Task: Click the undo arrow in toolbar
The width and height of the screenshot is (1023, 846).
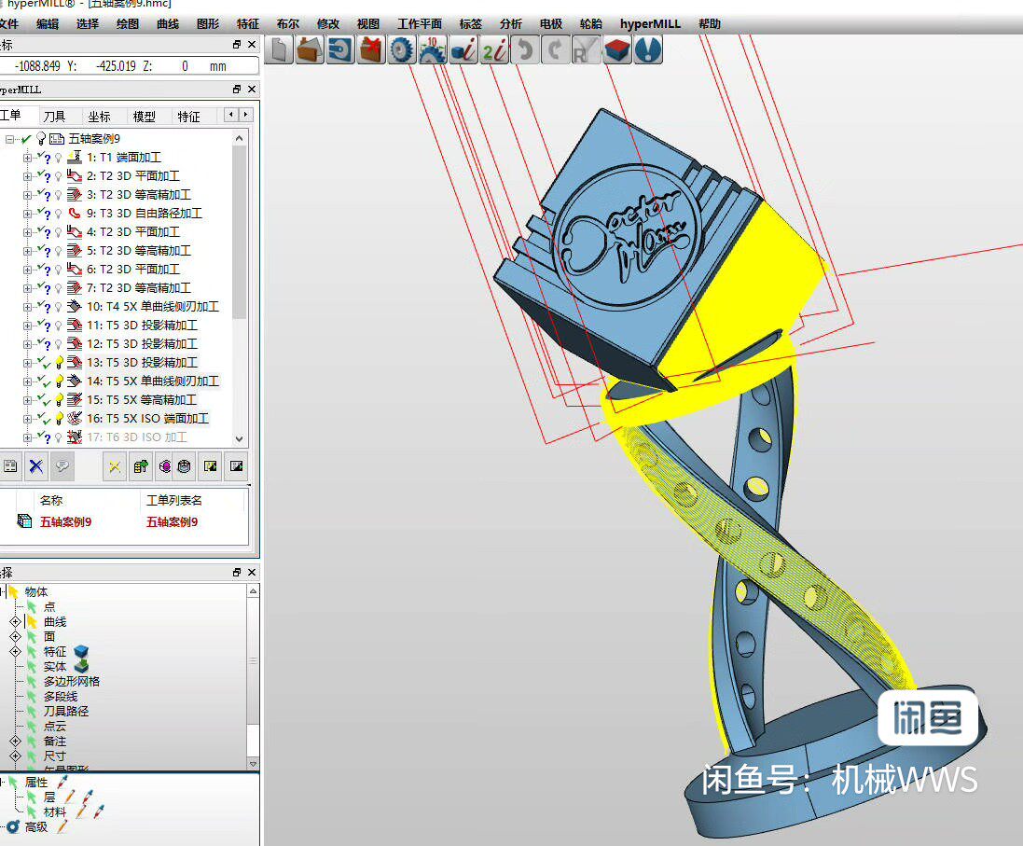Action: click(524, 50)
